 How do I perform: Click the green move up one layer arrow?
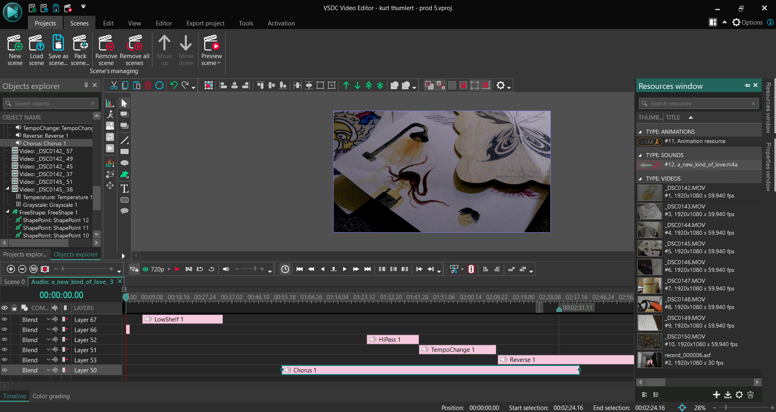pos(346,85)
